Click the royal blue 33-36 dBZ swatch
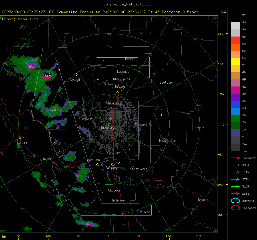This screenshot has height=240, width=257. (x=235, y=104)
